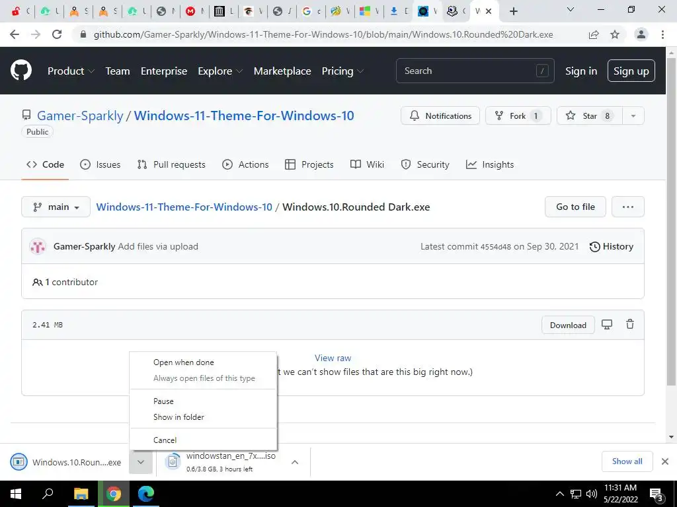Click the site lock icon in address bar
This screenshot has width=677, height=507.
point(83,34)
